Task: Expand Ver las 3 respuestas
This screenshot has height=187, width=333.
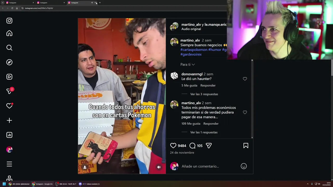Action: coord(204,94)
